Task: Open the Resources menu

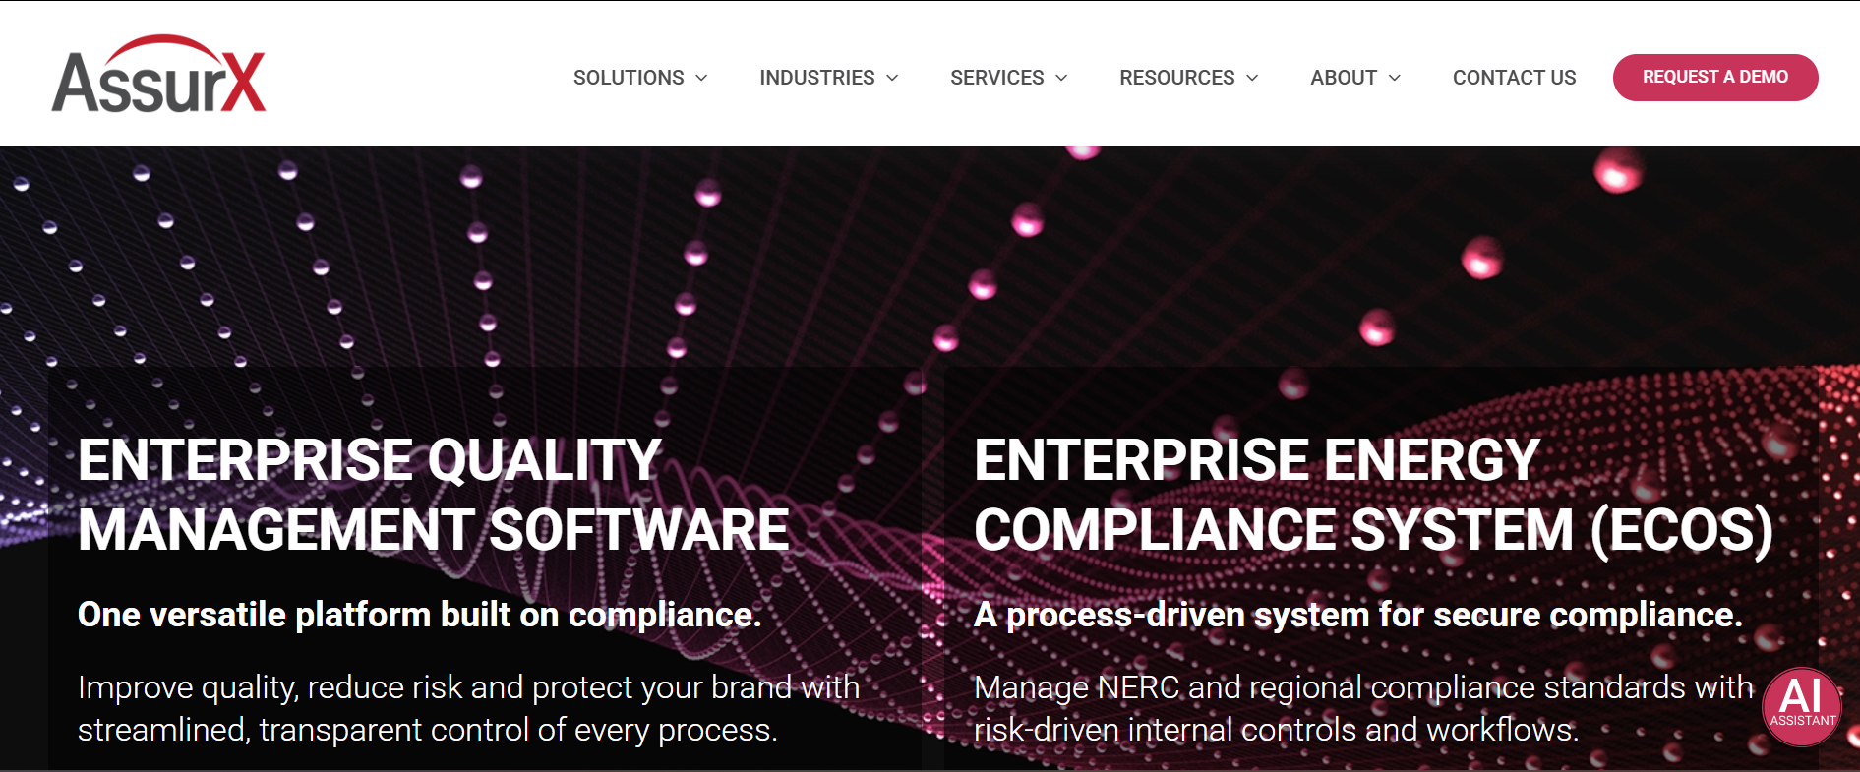Action: click(1176, 78)
